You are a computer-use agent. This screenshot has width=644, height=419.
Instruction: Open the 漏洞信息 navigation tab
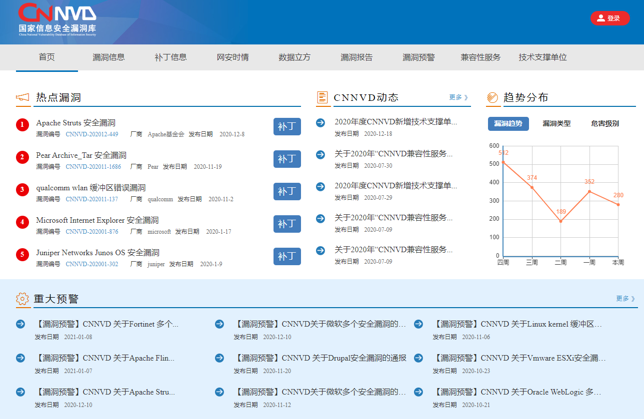(109, 57)
